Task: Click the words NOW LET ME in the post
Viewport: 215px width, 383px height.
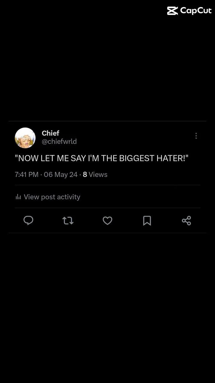Action: (x=44, y=158)
